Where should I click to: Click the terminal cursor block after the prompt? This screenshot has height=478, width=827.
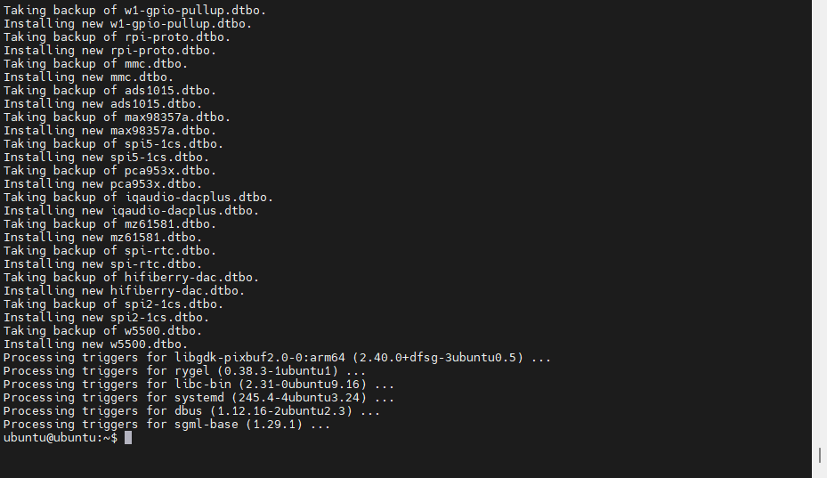pos(128,438)
